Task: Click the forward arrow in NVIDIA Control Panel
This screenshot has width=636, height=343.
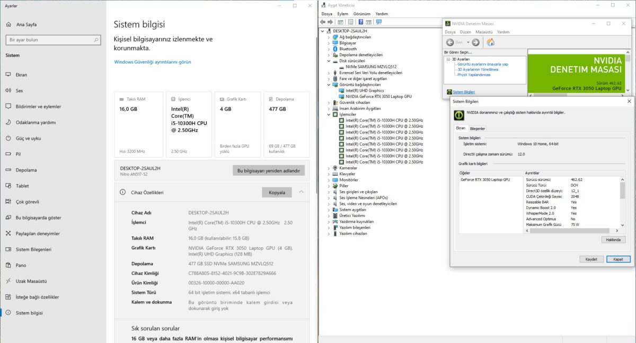Action: click(x=475, y=42)
